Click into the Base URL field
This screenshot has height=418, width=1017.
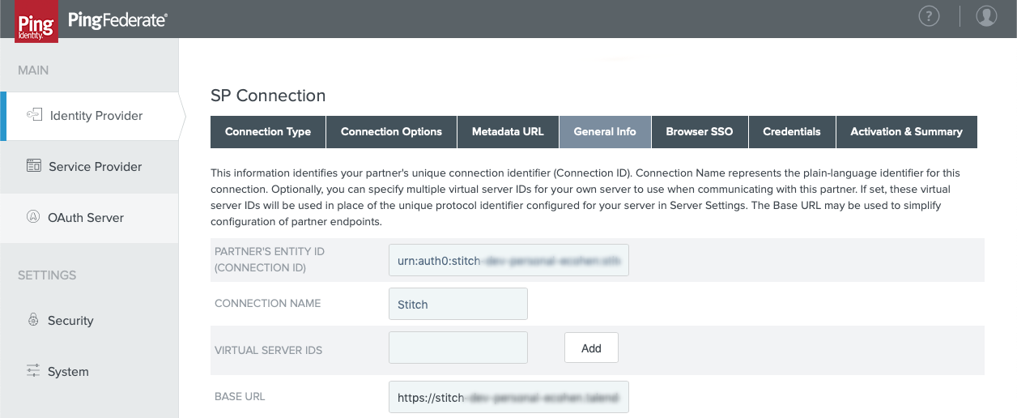tap(508, 397)
